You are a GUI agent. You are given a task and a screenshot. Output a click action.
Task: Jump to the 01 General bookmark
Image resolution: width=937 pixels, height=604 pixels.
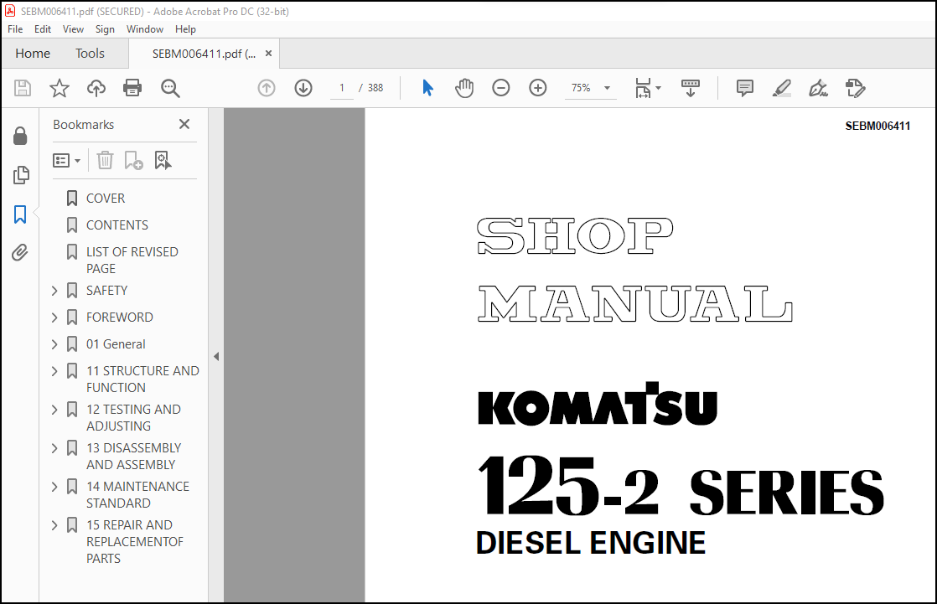(x=116, y=344)
